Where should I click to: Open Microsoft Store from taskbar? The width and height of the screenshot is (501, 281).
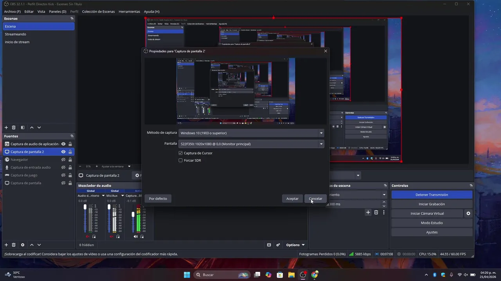pyautogui.click(x=280, y=275)
